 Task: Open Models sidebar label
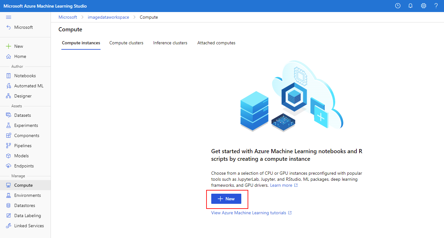22,156
